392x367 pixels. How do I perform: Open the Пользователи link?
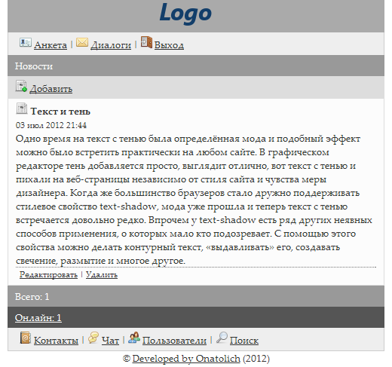(x=174, y=341)
